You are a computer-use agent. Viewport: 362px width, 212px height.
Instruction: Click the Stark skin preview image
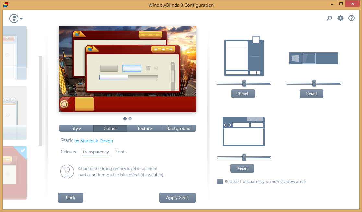[x=127, y=69]
